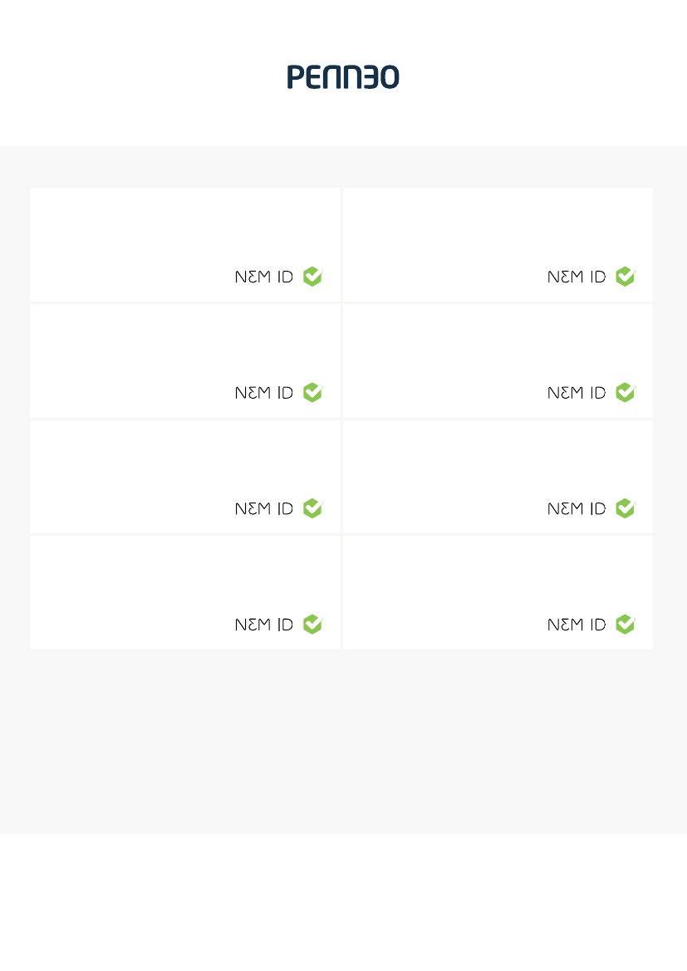
Task: Select the green checkmark in the bottom-row right card
Action: tap(626, 624)
